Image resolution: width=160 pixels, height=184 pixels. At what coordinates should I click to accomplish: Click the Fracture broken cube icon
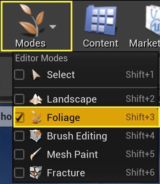[36, 172]
